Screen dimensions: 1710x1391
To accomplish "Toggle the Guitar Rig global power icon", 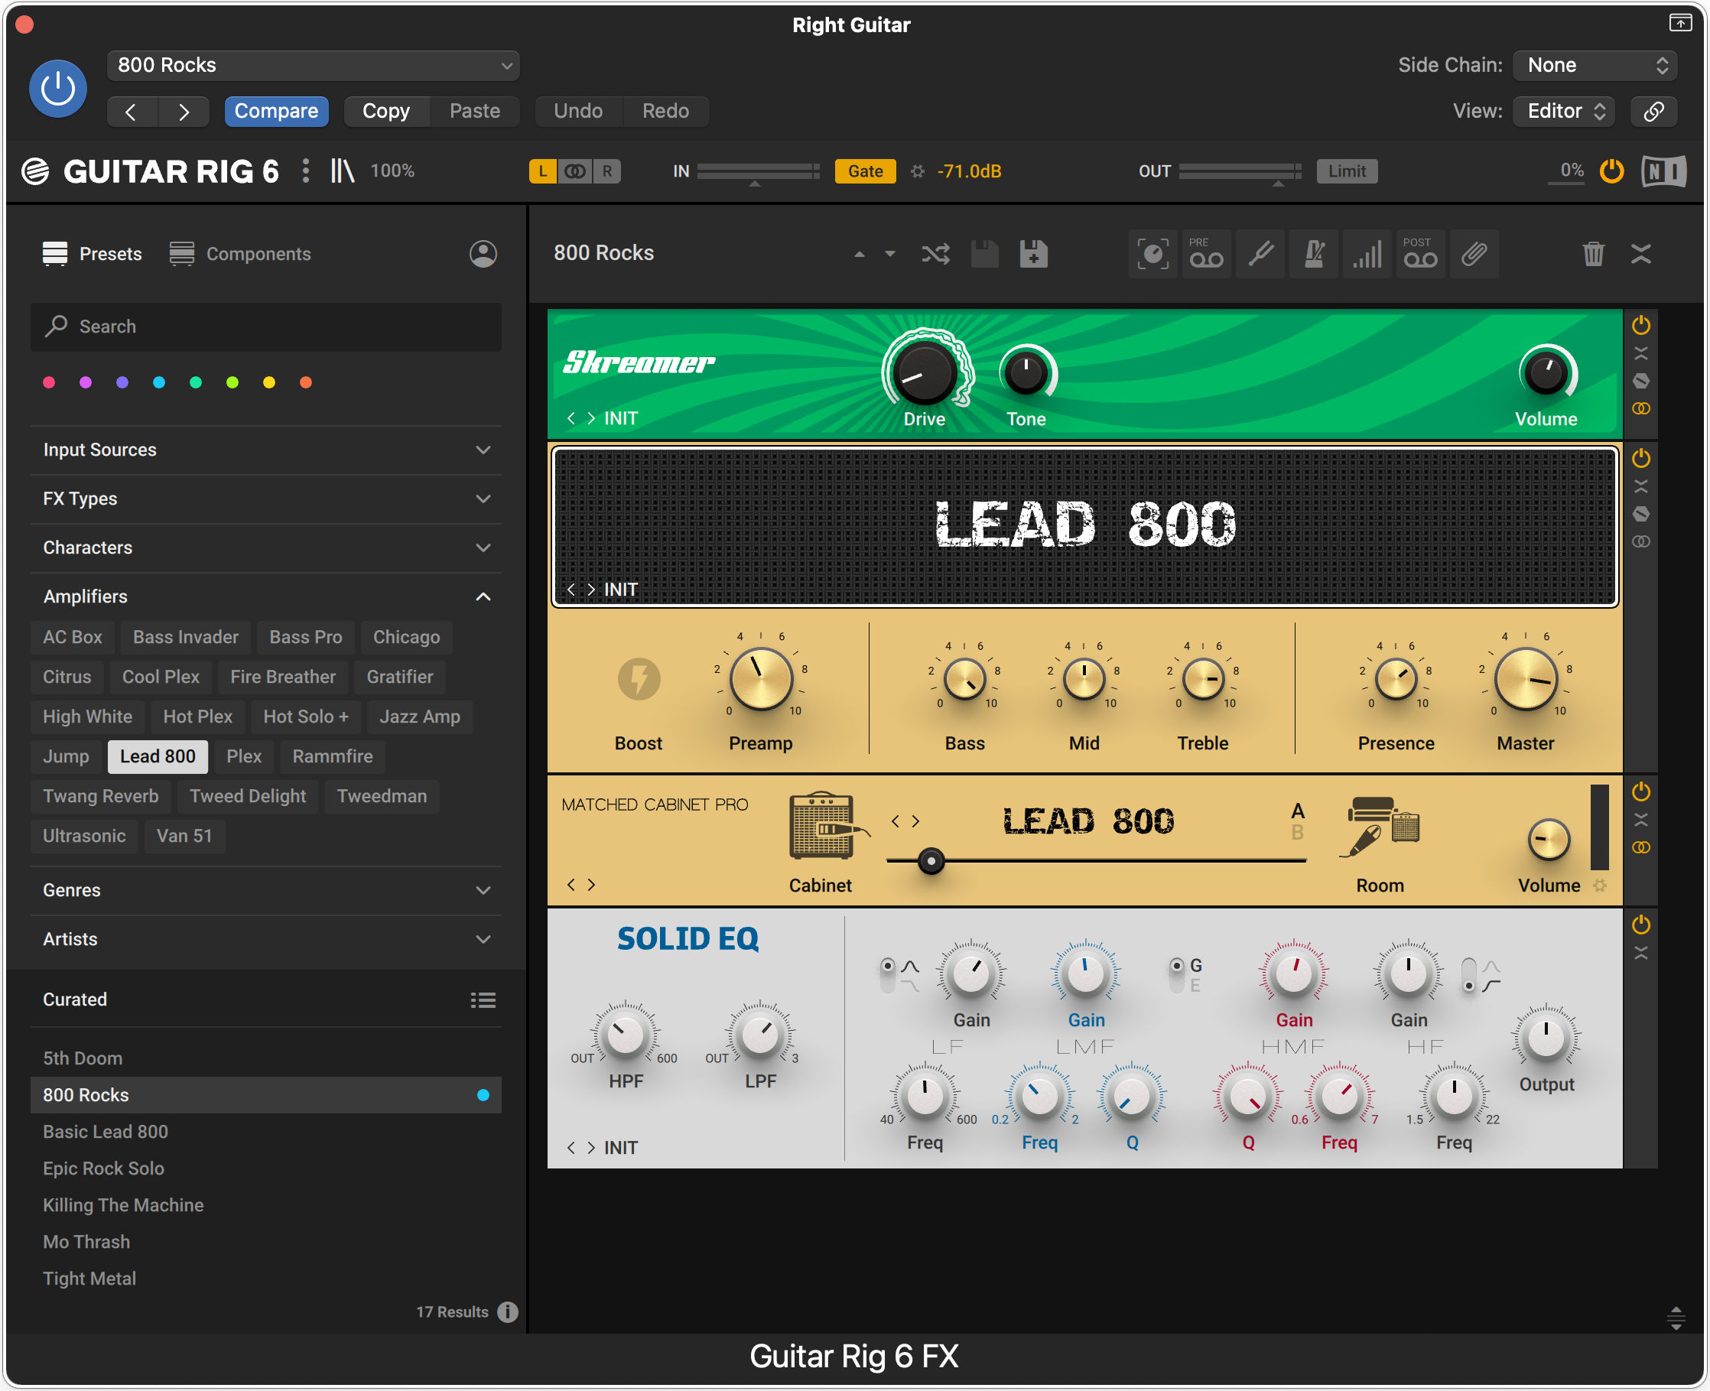I will (x=1611, y=171).
